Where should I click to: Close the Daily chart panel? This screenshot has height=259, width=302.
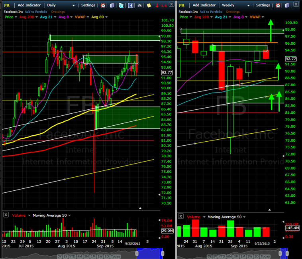tap(171, 4)
